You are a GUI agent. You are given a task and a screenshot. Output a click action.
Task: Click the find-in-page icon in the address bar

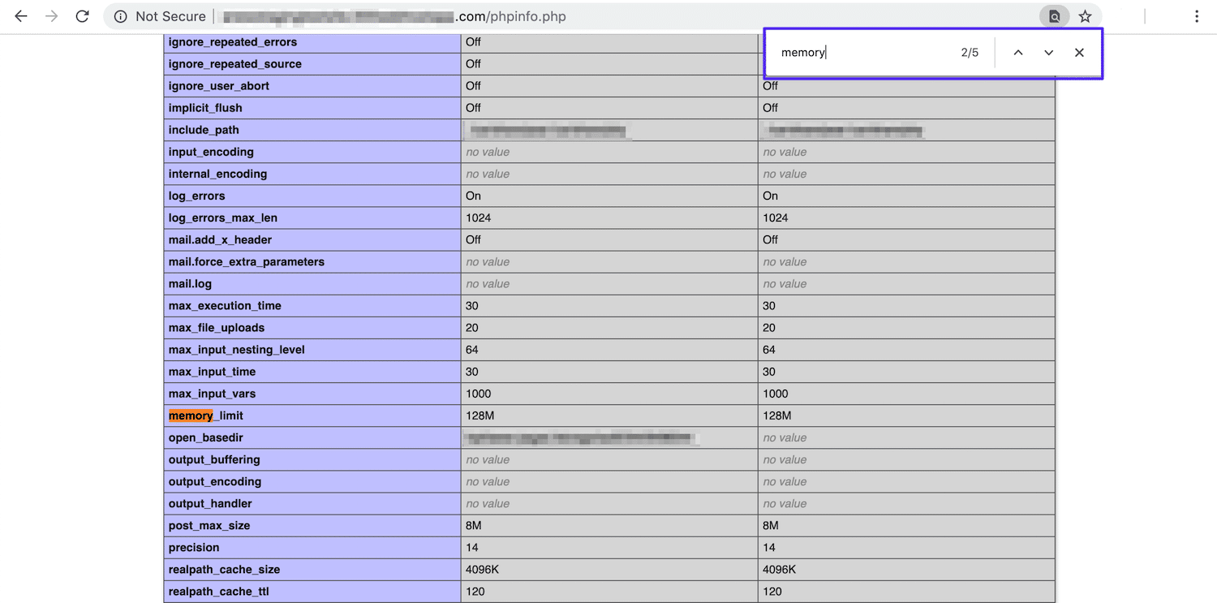pos(1054,15)
